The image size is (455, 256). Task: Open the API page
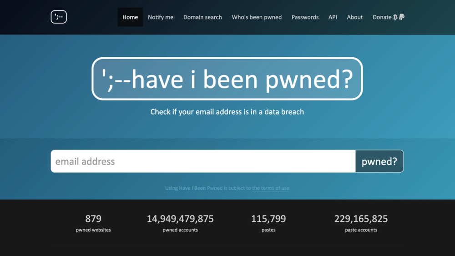pos(333,17)
